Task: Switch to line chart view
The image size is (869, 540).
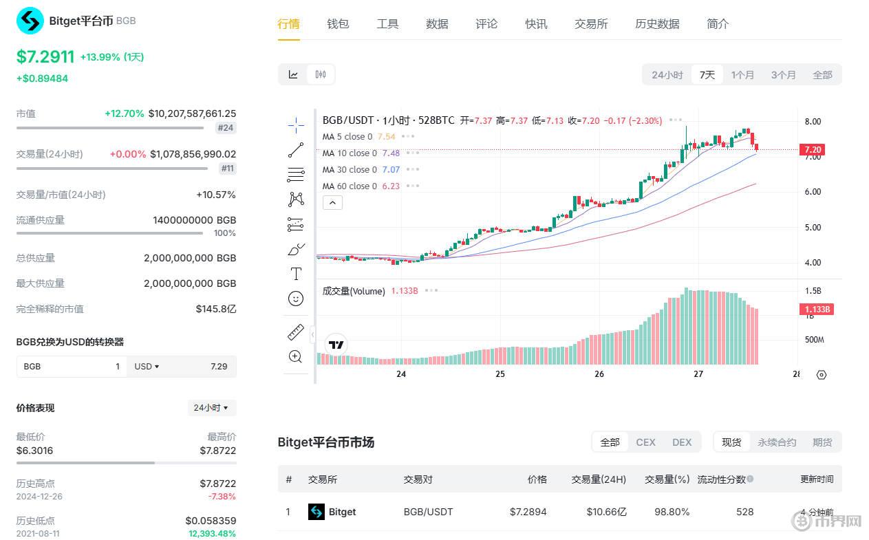Action: pyautogui.click(x=293, y=74)
